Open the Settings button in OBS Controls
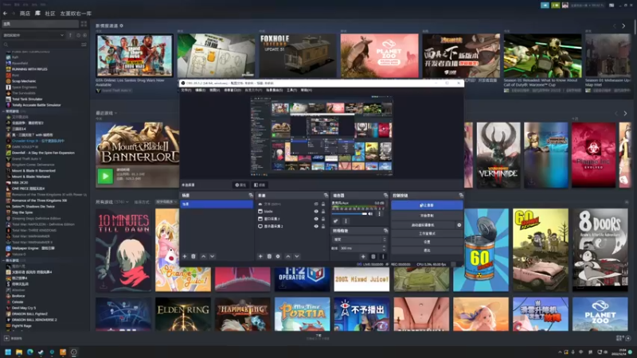The image size is (637, 358). coord(427,242)
